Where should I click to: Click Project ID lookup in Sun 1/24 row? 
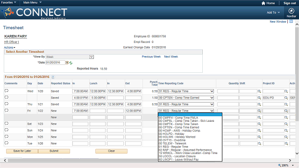[286, 131]
